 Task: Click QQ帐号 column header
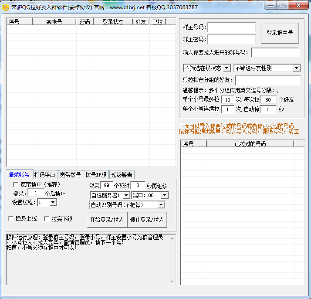tap(54, 22)
